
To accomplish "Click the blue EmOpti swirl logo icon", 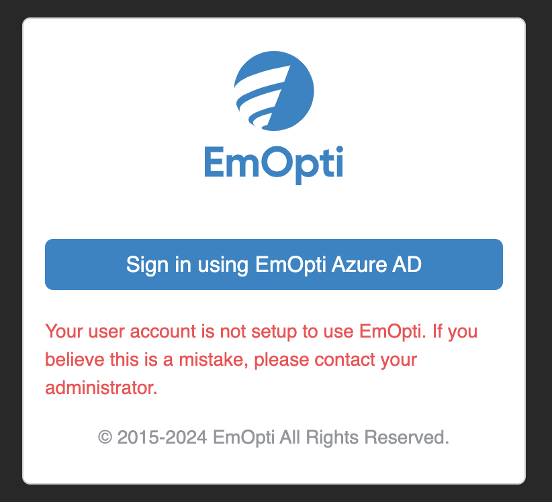I will (274, 91).
